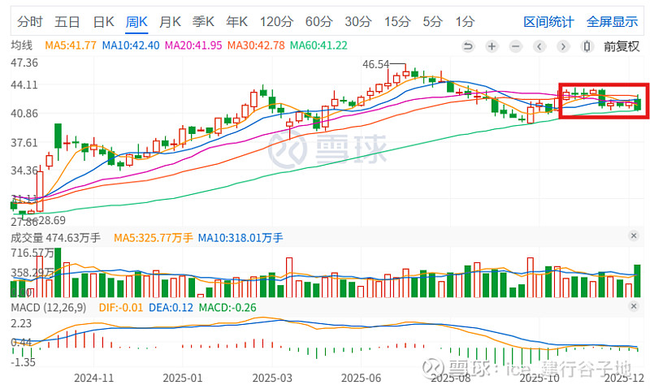Image resolution: width=650 pixels, height=389 pixels.
Task: Click the MA5 moving average label
Action: 71,45
